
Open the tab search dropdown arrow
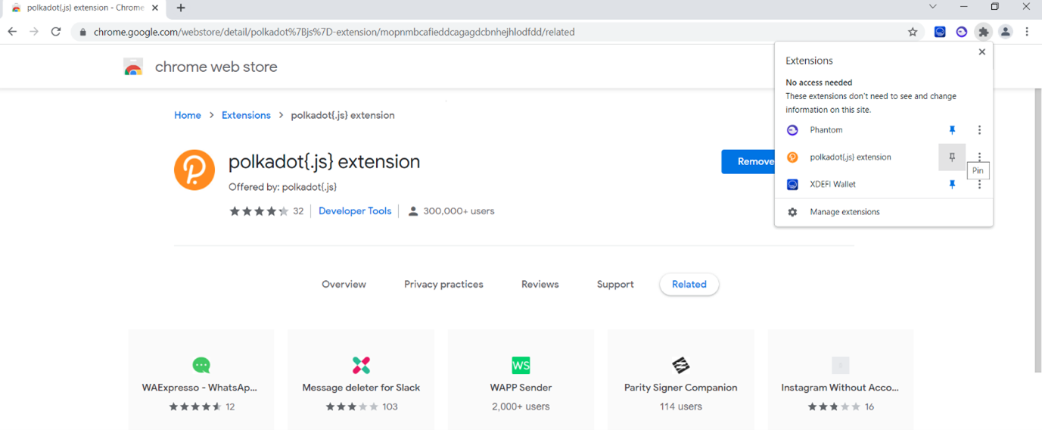932,7
